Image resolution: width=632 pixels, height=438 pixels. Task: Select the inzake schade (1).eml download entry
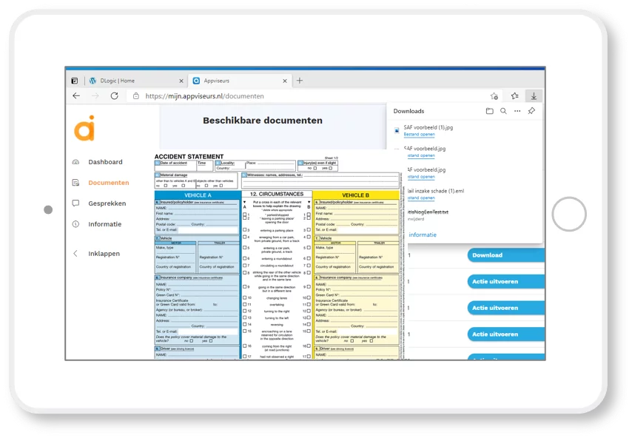pyautogui.click(x=436, y=191)
